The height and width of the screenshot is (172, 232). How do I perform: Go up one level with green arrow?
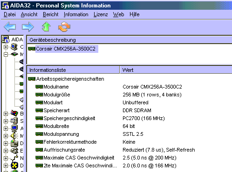tap(46, 27)
